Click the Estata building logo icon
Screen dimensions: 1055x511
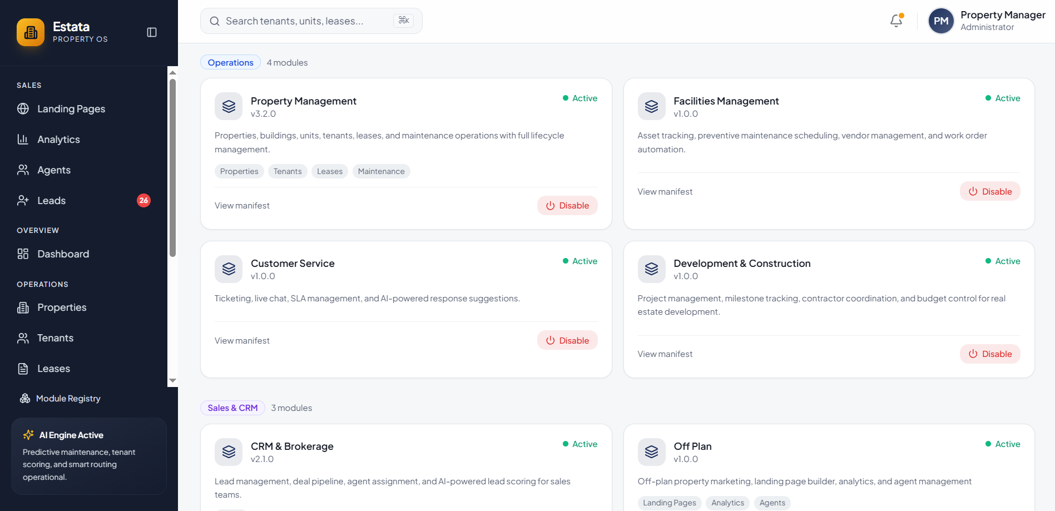[31, 32]
